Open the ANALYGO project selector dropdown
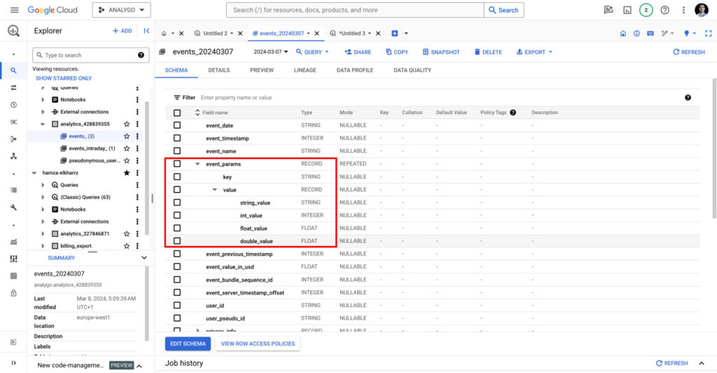 point(121,10)
